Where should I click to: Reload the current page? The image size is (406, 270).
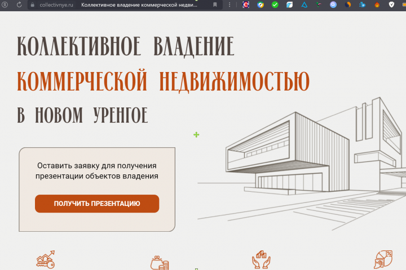click(x=19, y=4)
